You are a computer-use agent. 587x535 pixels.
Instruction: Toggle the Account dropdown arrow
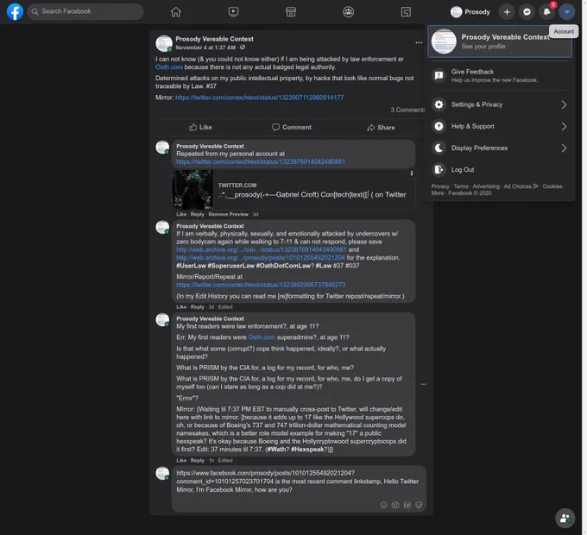[x=567, y=12]
